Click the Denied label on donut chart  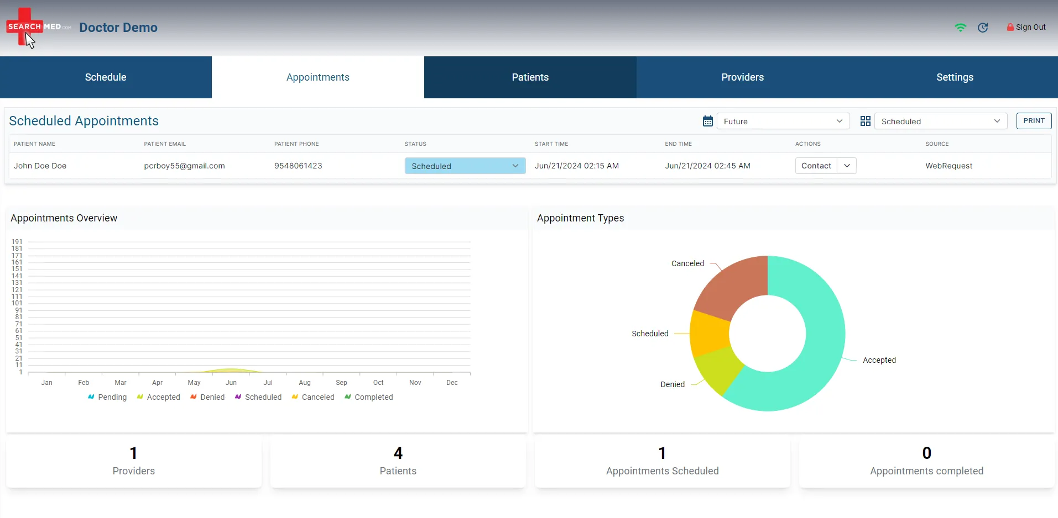[673, 384]
